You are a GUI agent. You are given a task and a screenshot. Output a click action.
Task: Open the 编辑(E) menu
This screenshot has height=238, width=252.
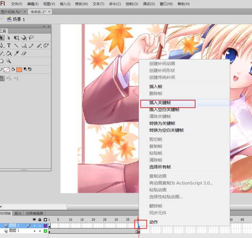pyautogui.click(x=33, y=4)
